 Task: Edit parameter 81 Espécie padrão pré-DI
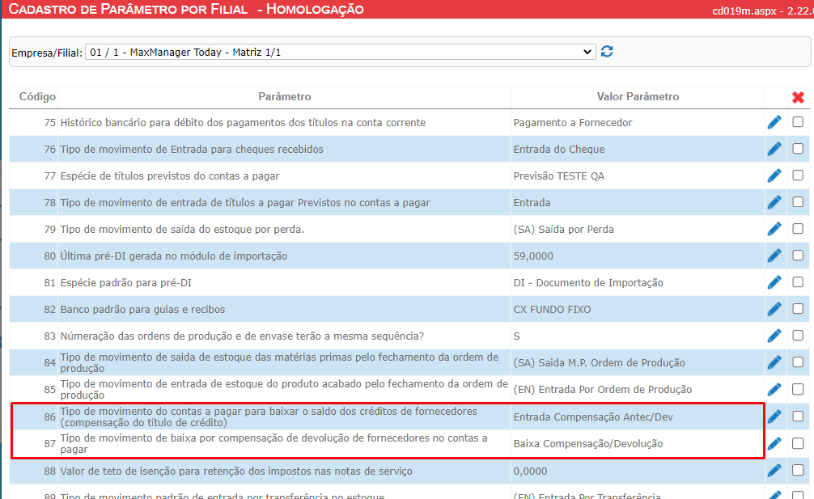tap(774, 283)
